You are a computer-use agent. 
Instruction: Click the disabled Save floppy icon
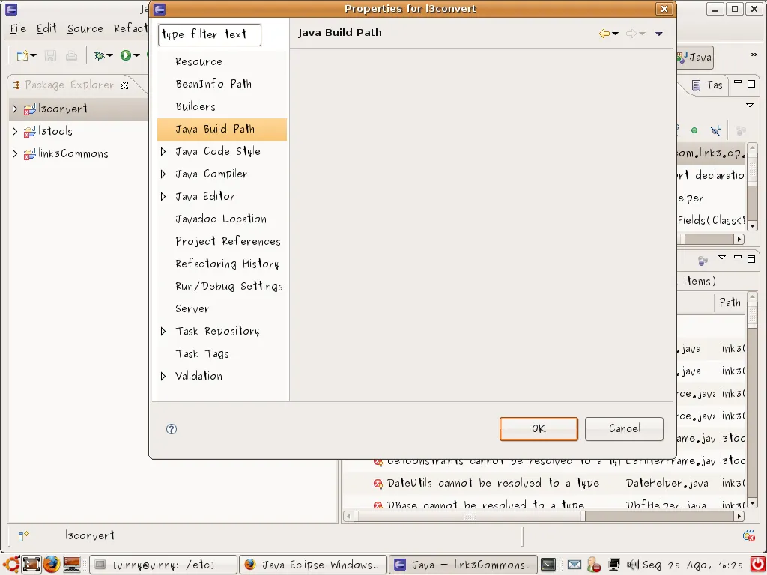tap(50, 55)
